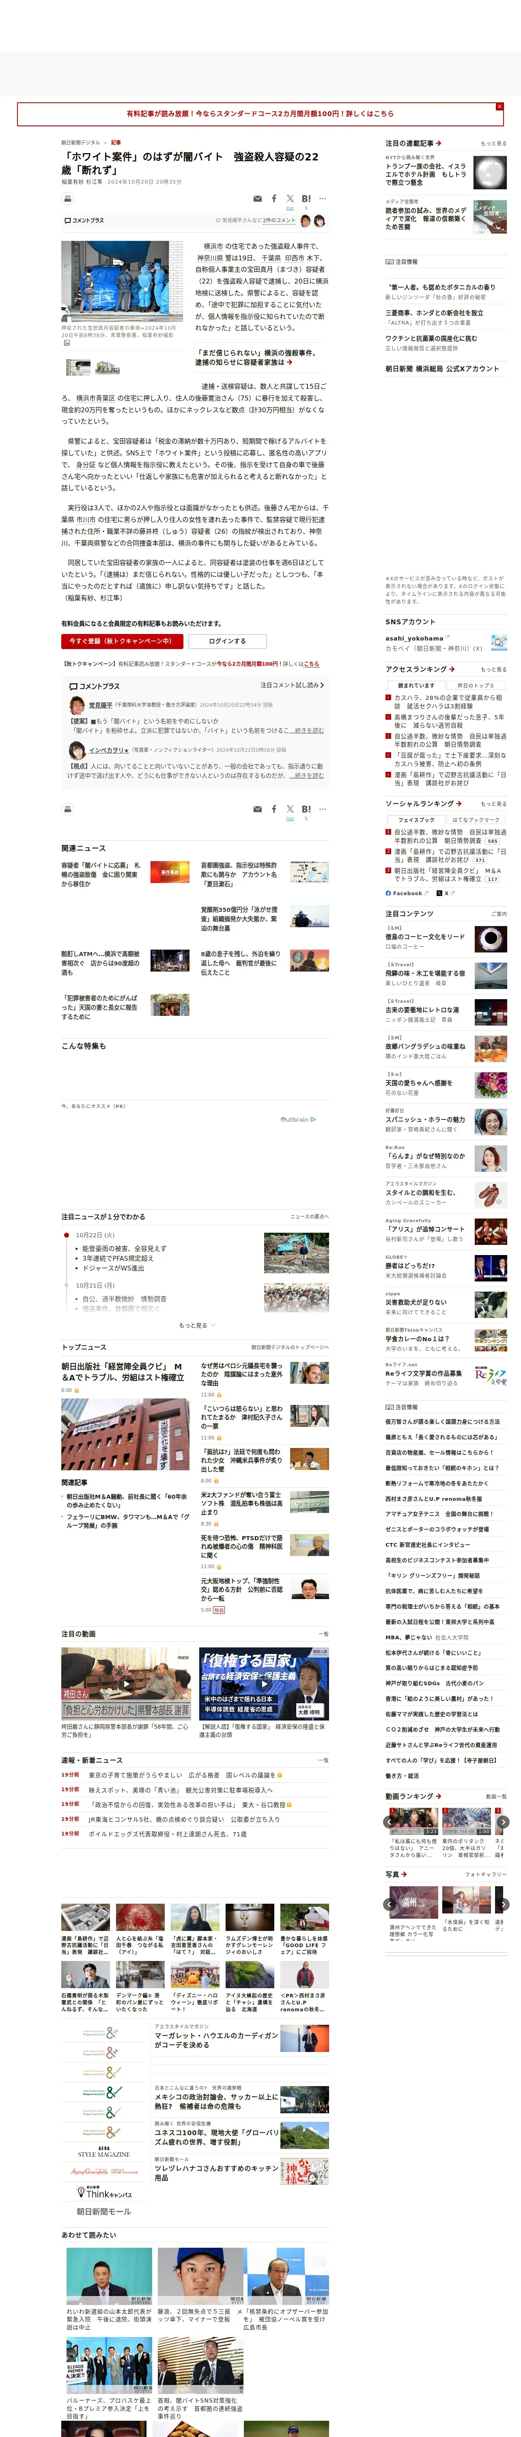Screen dimensions: 521x2437
Task: Open 朝日新聞モール logo link
Action: 103,2213
